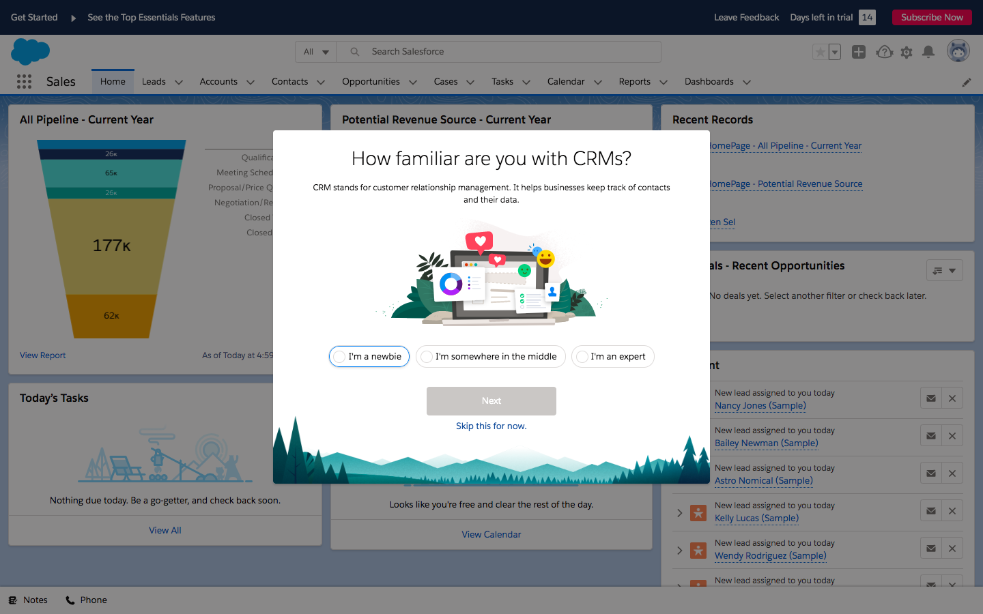983x614 pixels.
Task: Choose "I'm somewhere in the middle"
Action: (490, 357)
